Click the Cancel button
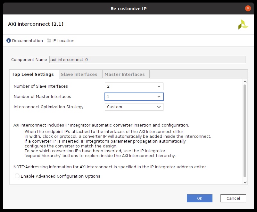 pyautogui.click(x=233, y=199)
